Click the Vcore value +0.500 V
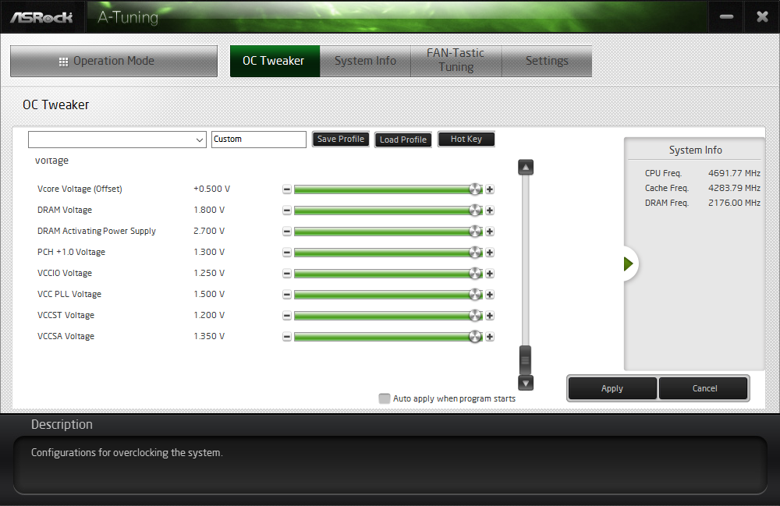The image size is (780, 506). point(212,189)
